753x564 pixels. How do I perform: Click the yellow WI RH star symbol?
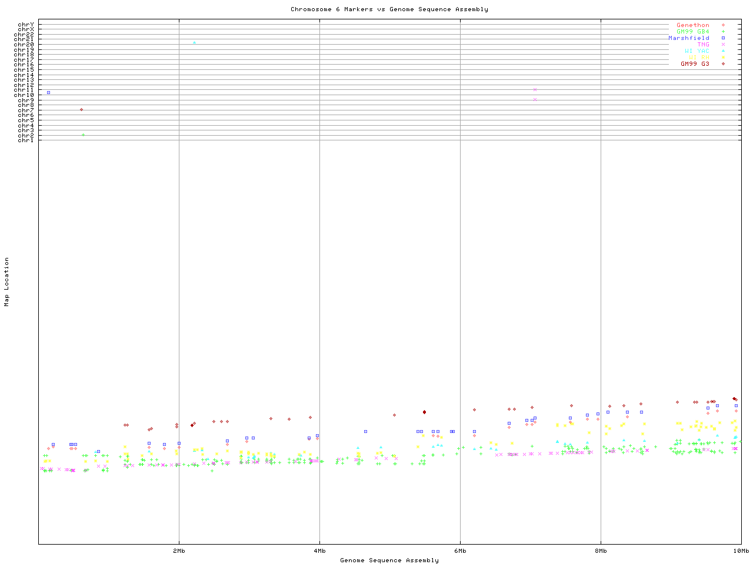(723, 58)
